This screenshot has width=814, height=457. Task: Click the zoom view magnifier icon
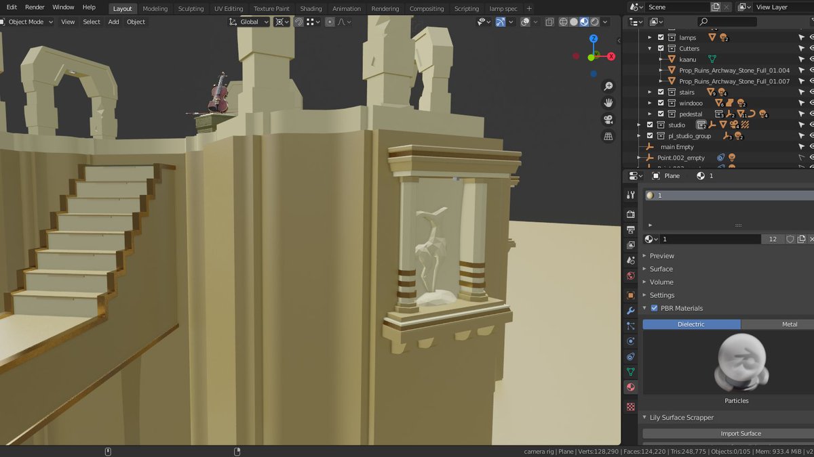[608, 86]
